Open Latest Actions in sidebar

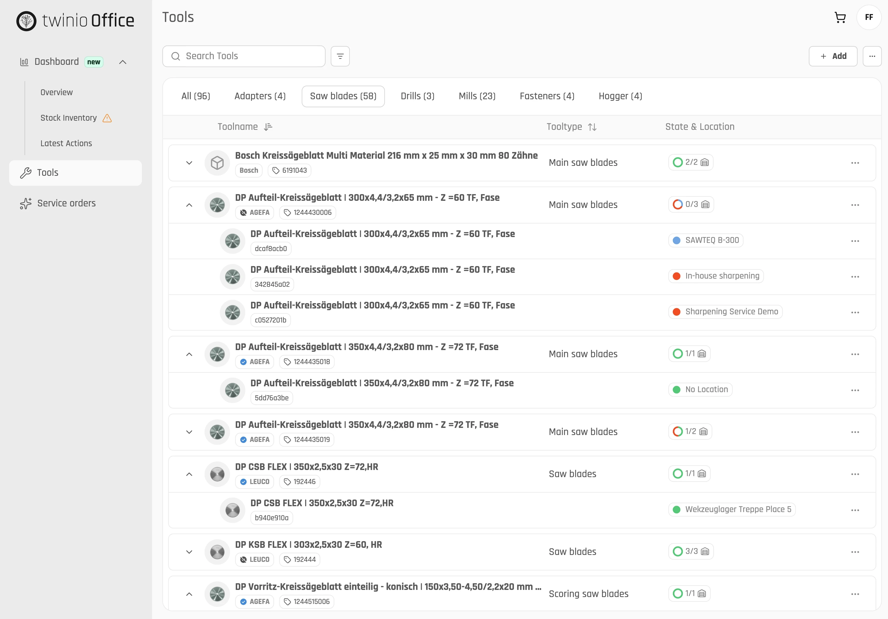pyautogui.click(x=66, y=143)
